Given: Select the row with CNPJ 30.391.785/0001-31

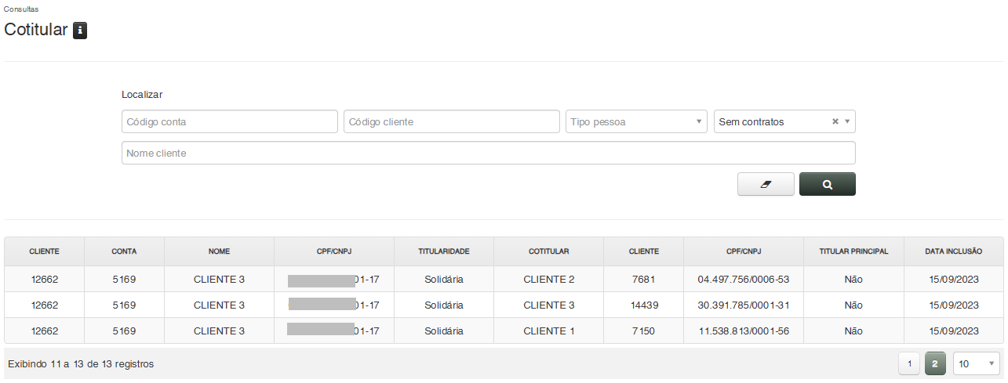Looking at the screenshot, I should [743, 305].
